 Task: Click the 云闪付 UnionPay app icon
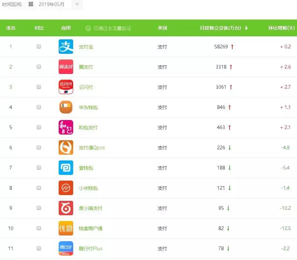pyautogui.click(x=66, y=87)
